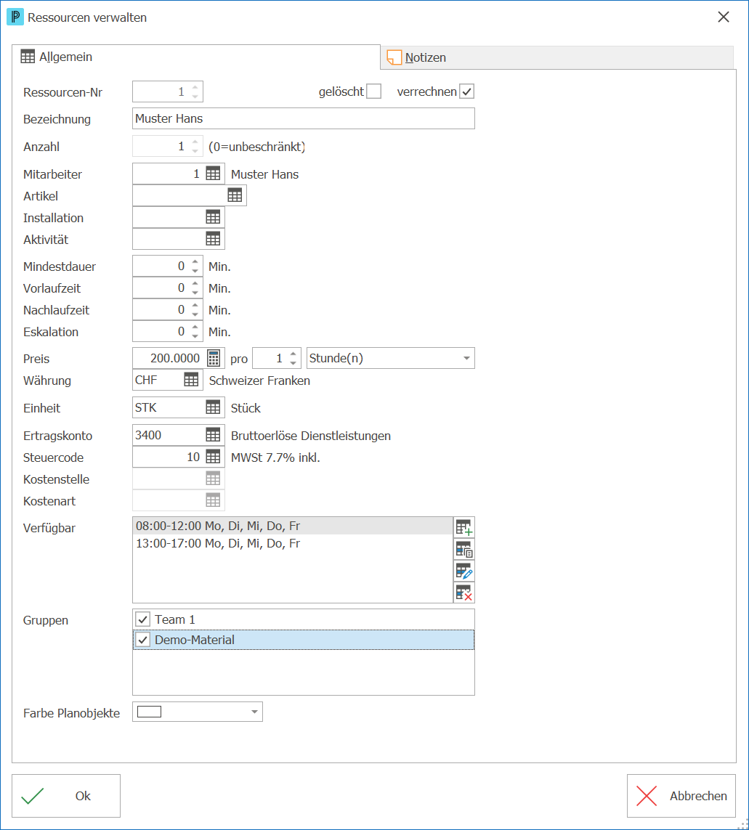This screenshot has width=749, height=830.
Task: Increase the Mindestdauer minutes value
Action: [x=195, y=261]
